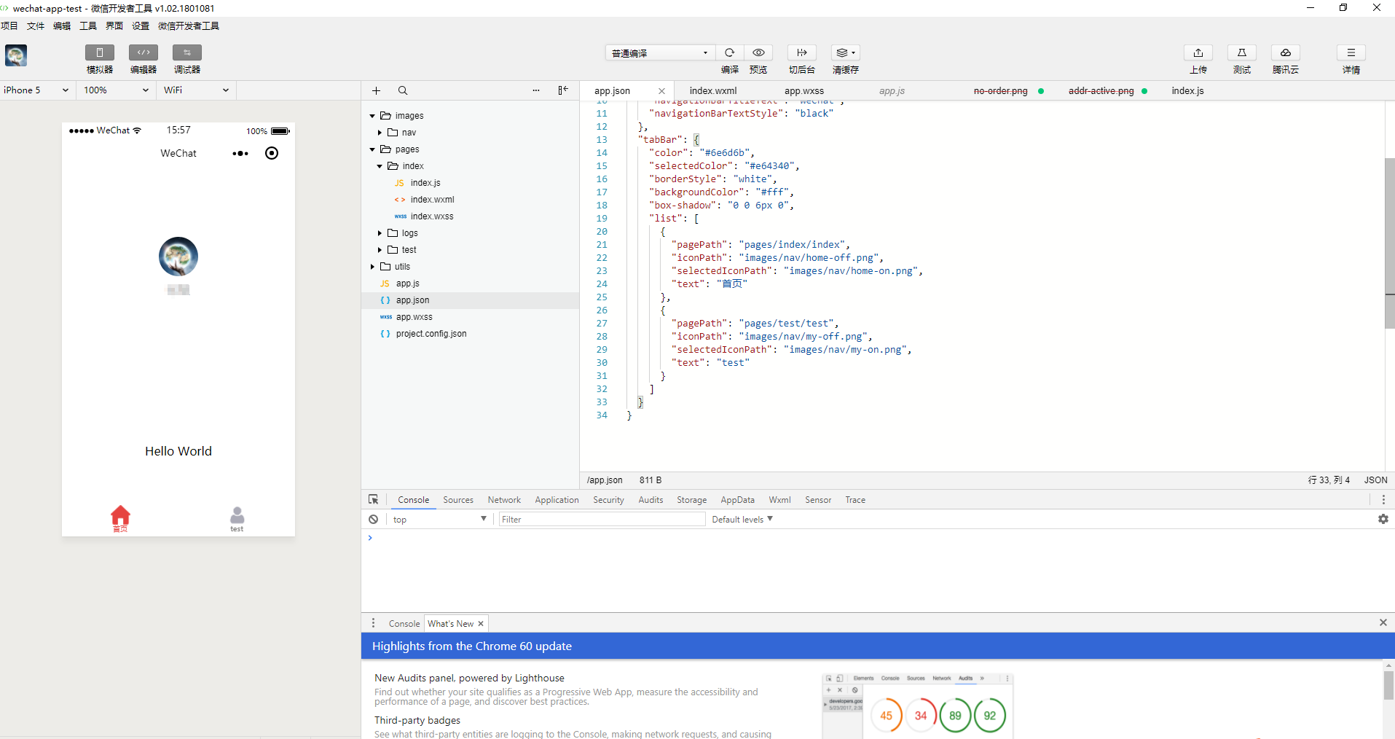Collapse the file tree panel icon
Screen dimensions: 1395x739
563,90
